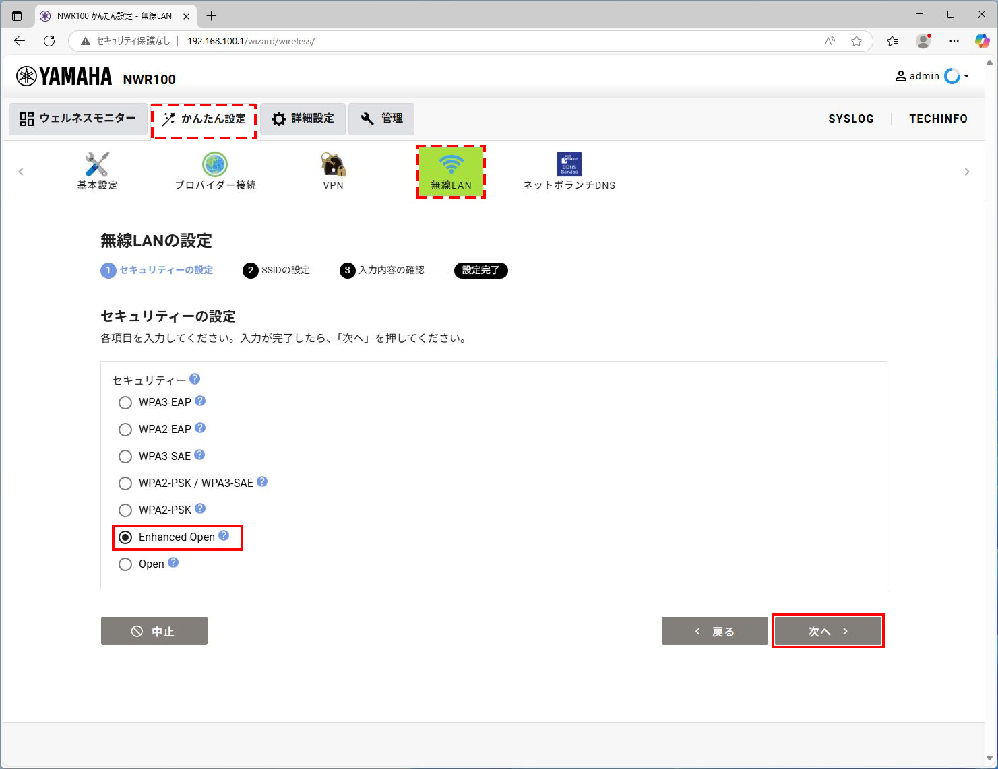Open the VPN icon
The width and height of the screenshot is (998, 769).
click(333, 164)
